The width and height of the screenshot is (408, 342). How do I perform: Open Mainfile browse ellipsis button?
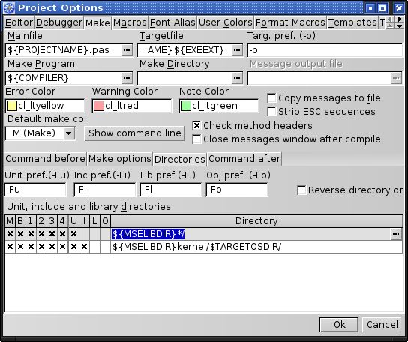pyautogui.click(x=127, y=50)
